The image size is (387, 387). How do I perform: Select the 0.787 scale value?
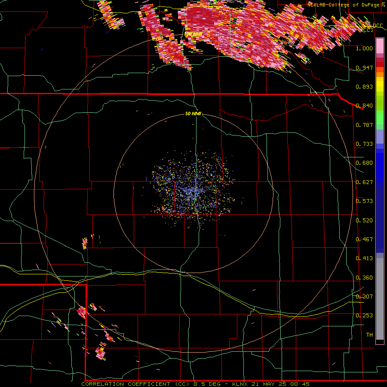(364, 125)
